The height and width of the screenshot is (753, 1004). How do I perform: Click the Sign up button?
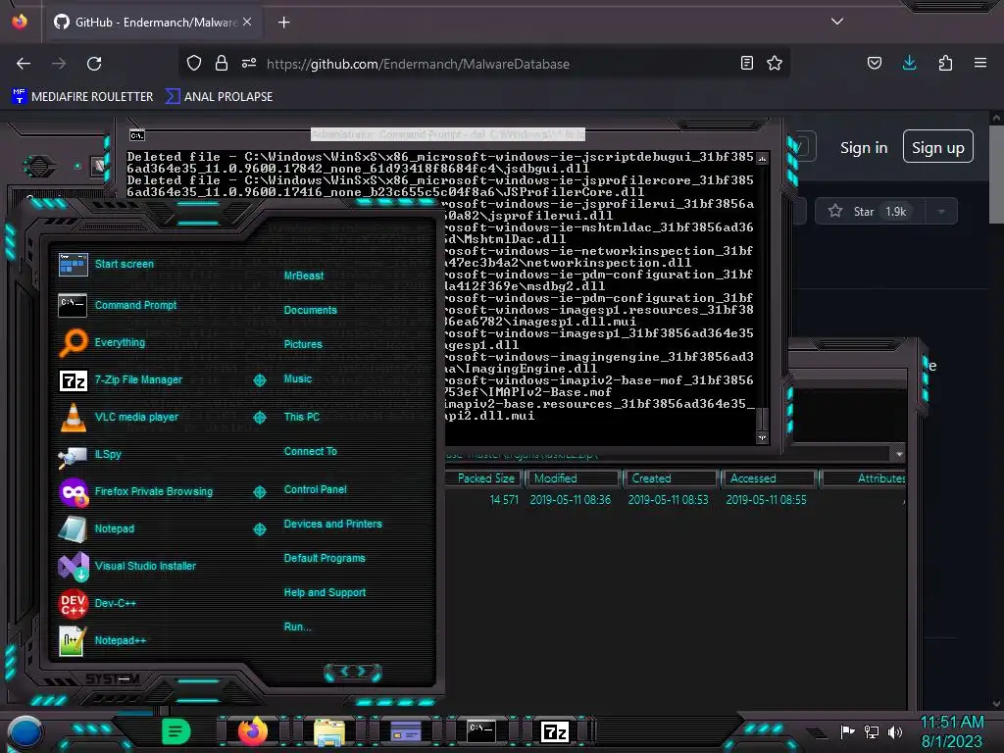(x=938, y=147)
